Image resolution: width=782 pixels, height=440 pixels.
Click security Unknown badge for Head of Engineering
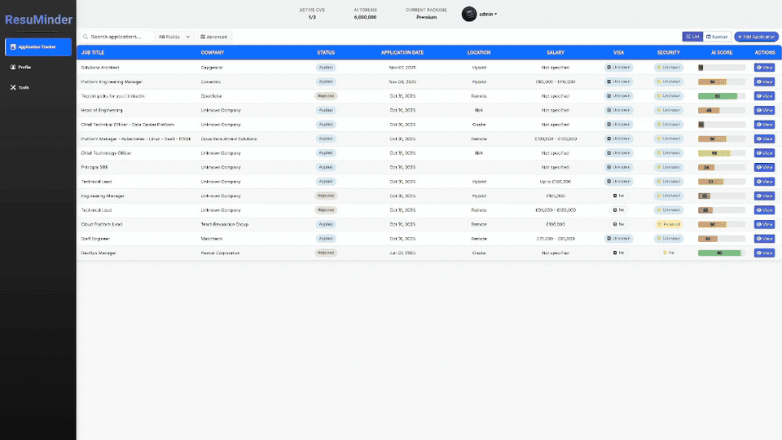(668, 110)
